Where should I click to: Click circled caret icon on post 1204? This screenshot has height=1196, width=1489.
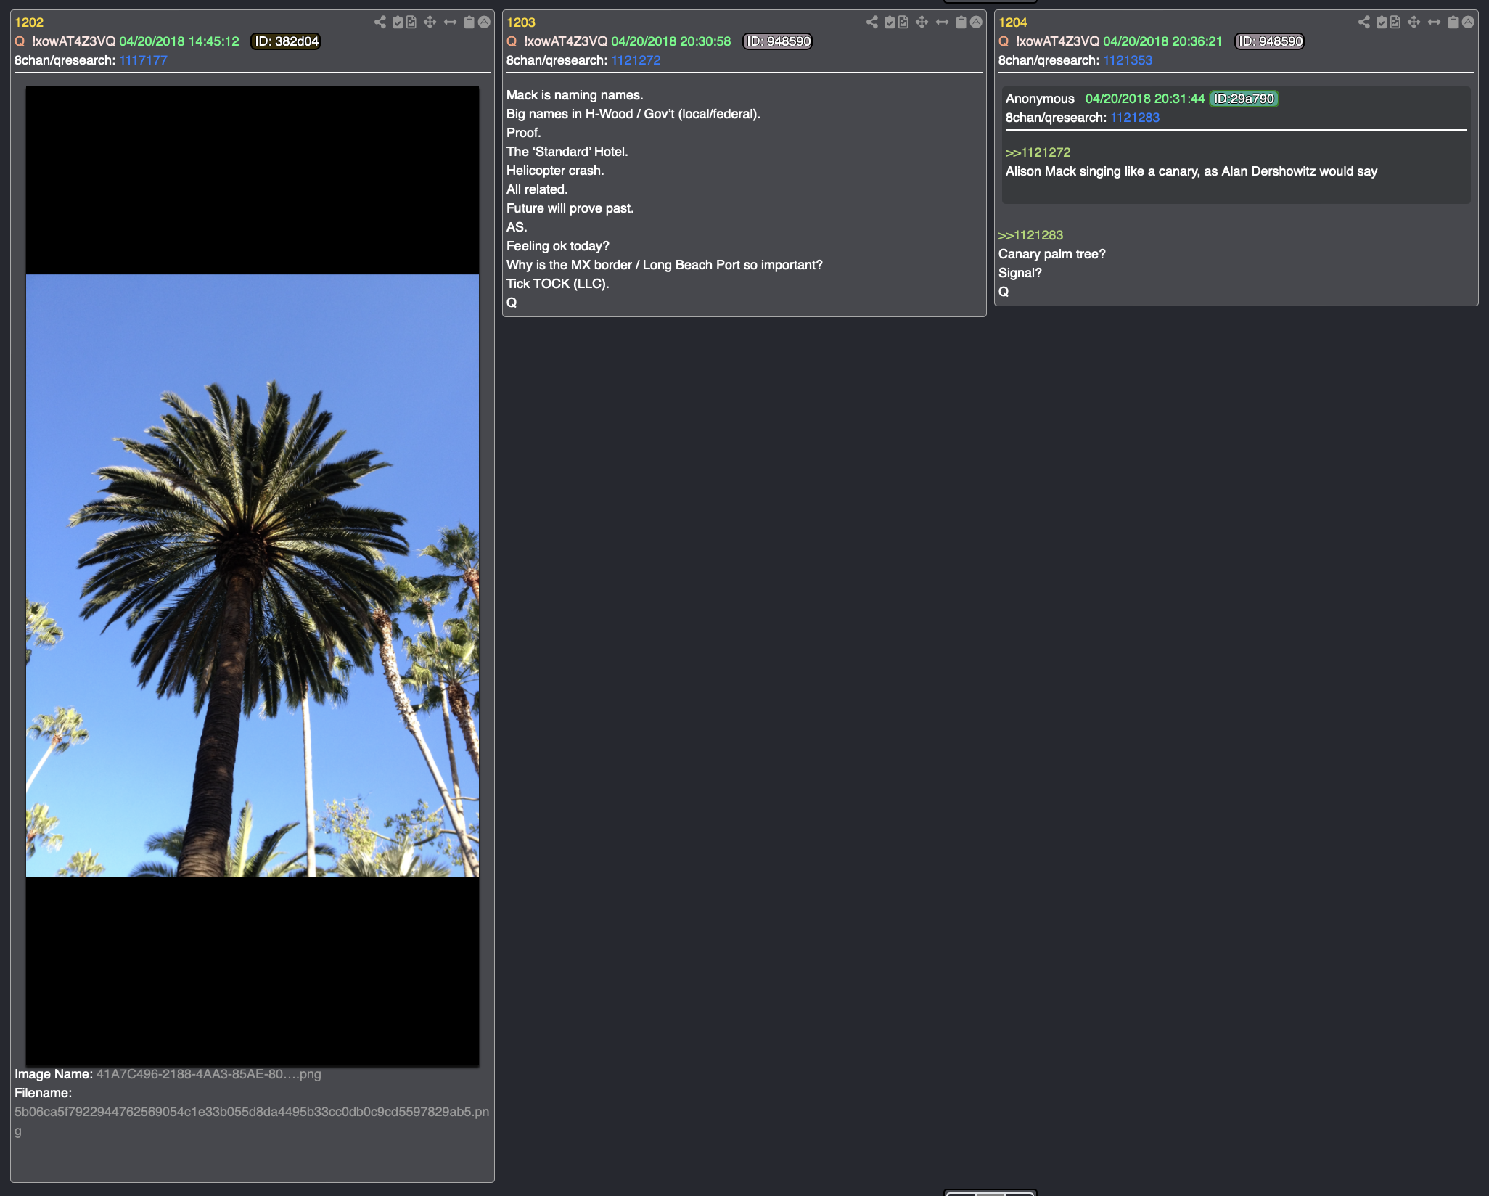1468,22
